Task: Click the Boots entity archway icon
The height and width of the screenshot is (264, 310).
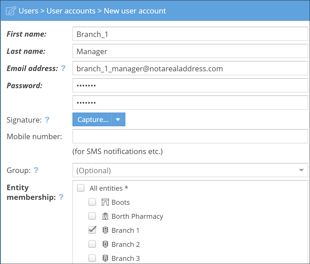Action: tap(105, 202)
